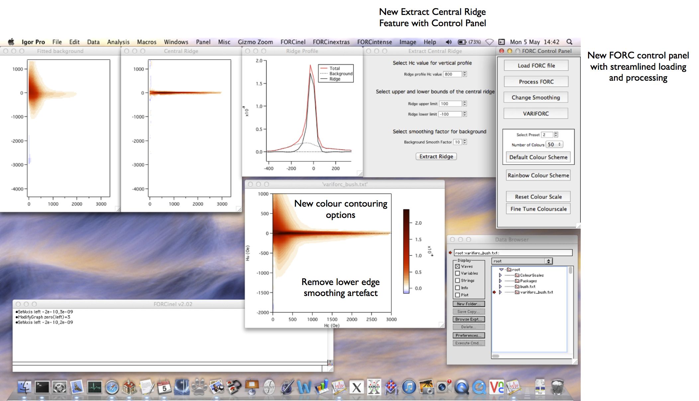Open Safari compass icon in dock

(x=112, y=387)
